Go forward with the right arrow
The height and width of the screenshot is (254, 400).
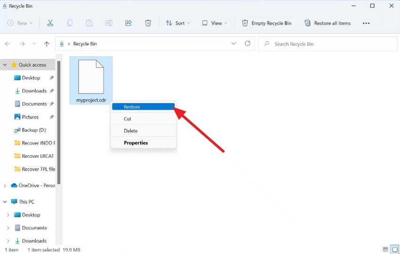point(22,44)
